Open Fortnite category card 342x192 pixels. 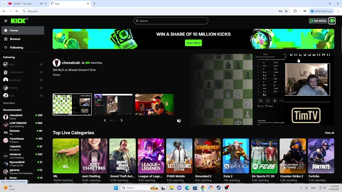tap(321, 156)
